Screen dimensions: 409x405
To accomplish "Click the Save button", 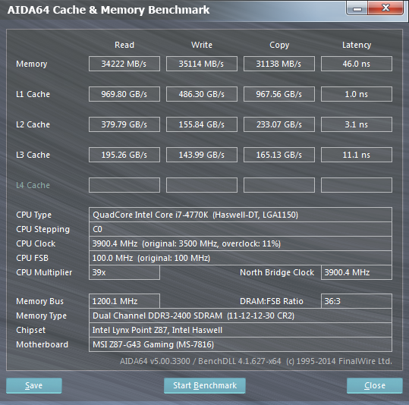I will click(x=34, y=385).
